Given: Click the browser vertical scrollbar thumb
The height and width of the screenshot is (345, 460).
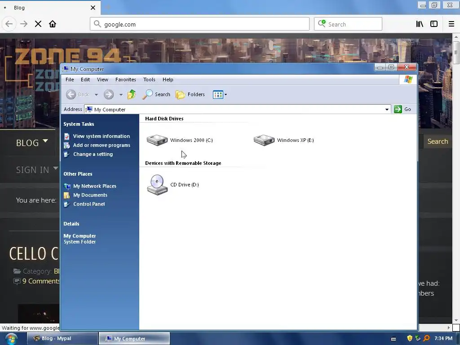Looking at the screenshot, I should coord(456,53).
